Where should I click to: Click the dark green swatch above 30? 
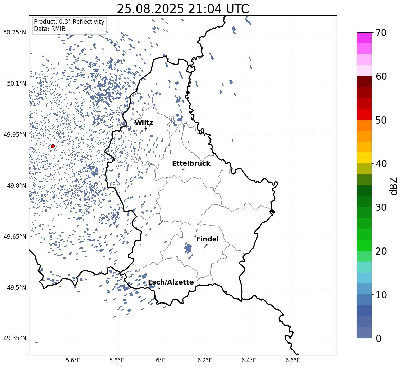click(364, 202)
